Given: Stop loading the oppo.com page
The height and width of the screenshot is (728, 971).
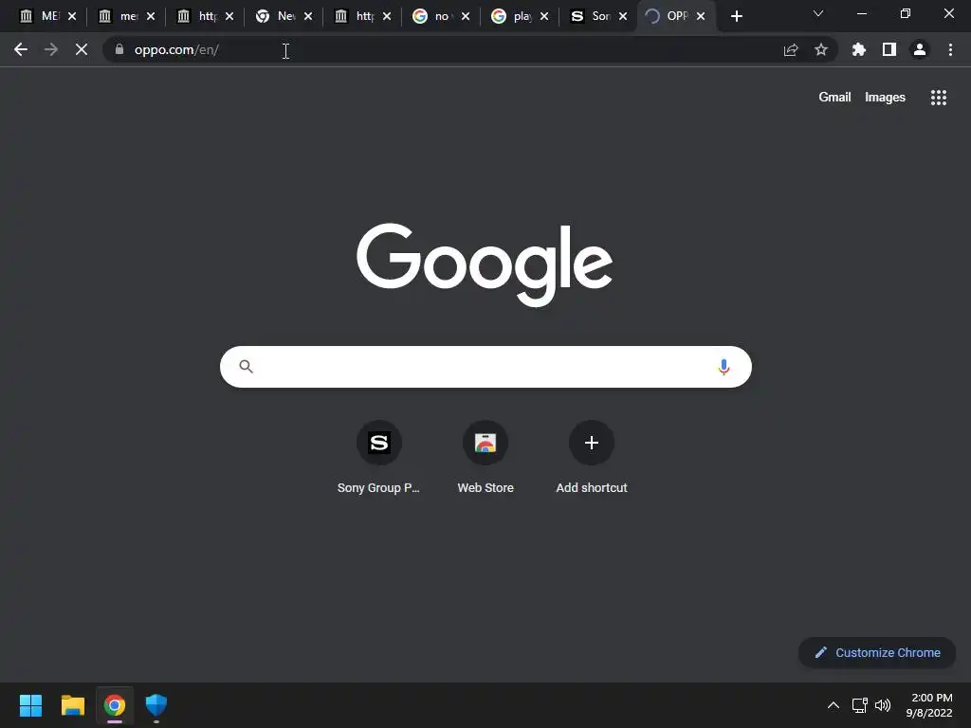Looking at the screenshot, I should pos(82,49).
